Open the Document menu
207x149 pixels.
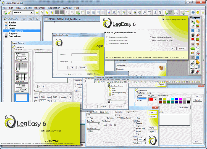40,8
